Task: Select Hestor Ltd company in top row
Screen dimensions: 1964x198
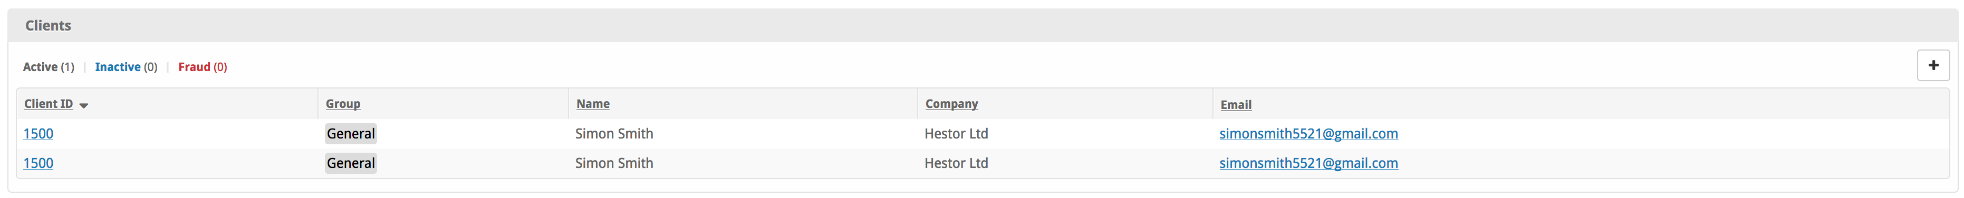Action: click(x=956, y=133)
